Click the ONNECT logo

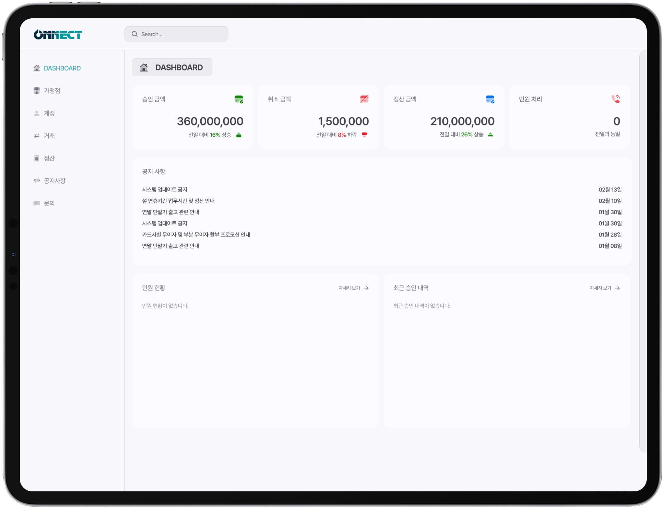point(58,35)
